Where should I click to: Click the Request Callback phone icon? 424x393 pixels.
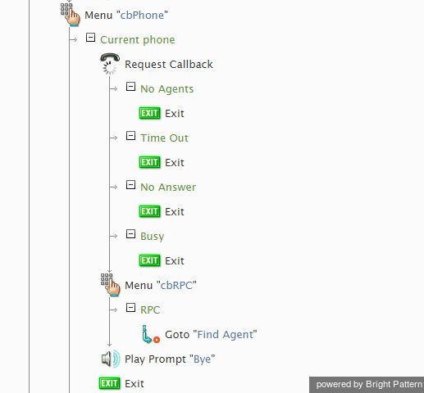[x=110, y=64]
